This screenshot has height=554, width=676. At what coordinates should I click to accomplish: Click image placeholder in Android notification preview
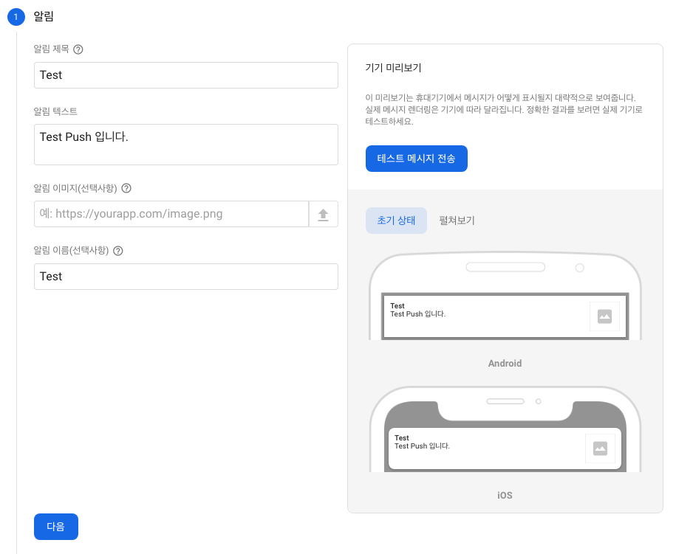pos(604,316)
